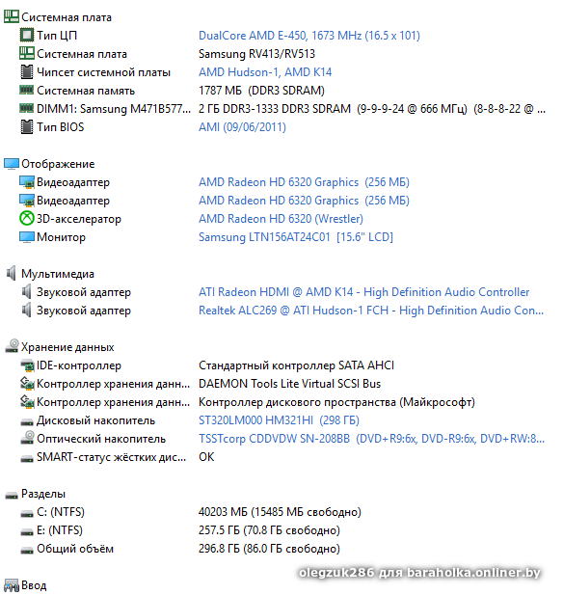The image size is (563, 595).
Task: Open the ST320LM000 HM321HI disk link
Action: click(x=279, y=420)
